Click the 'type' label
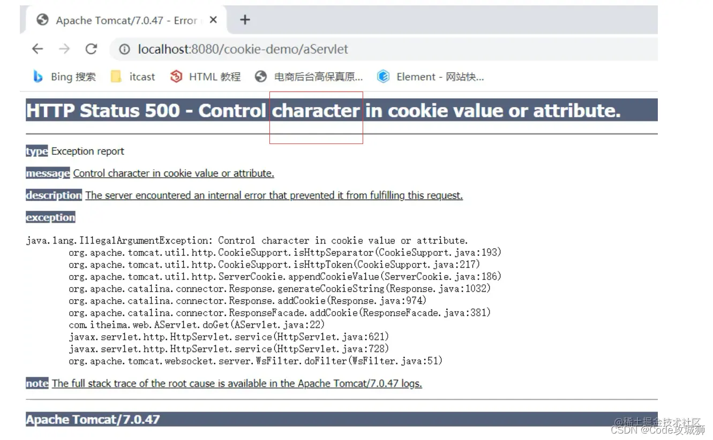This screenshot has height=440, width=713. [x=37, y=151]
